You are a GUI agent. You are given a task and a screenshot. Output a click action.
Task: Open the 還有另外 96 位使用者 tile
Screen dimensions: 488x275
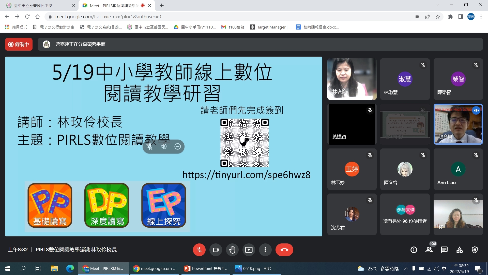405,214
